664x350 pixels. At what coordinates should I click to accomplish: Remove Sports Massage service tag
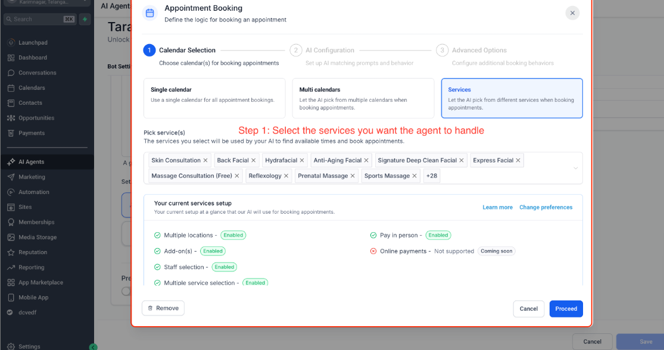coord(414,176)
